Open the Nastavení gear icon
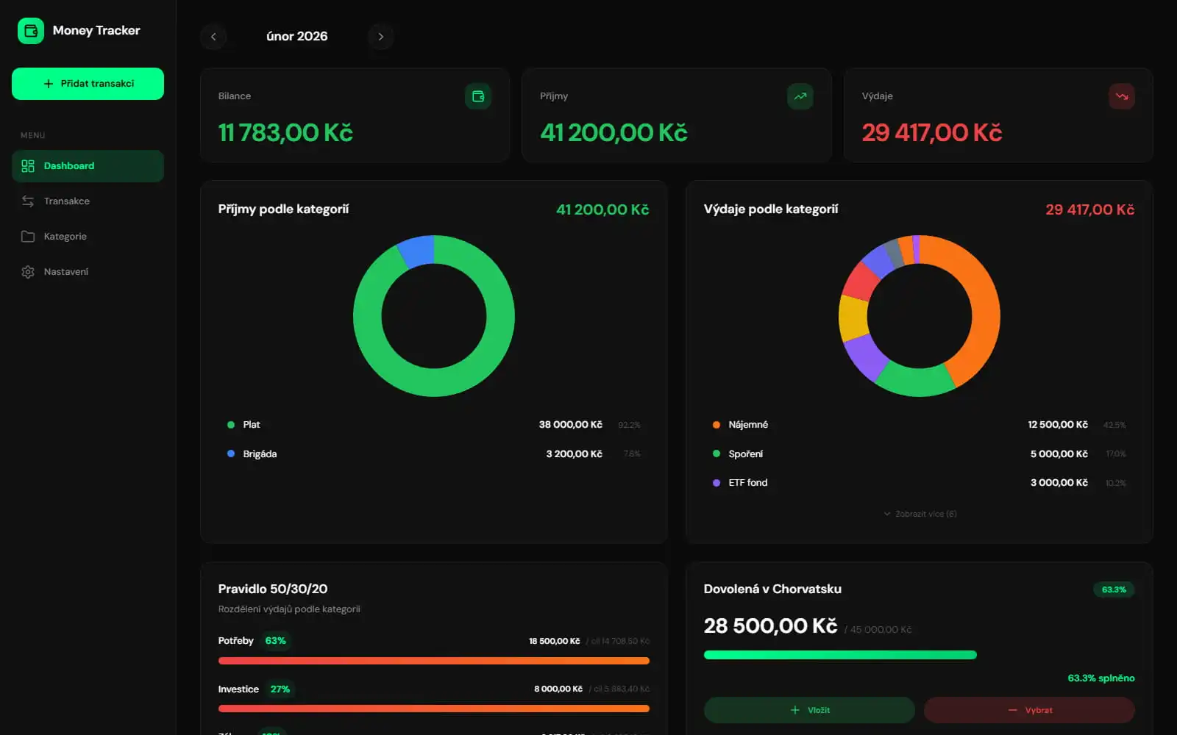This screenshot has height=735, width=1177. click(x=28, y=271)
